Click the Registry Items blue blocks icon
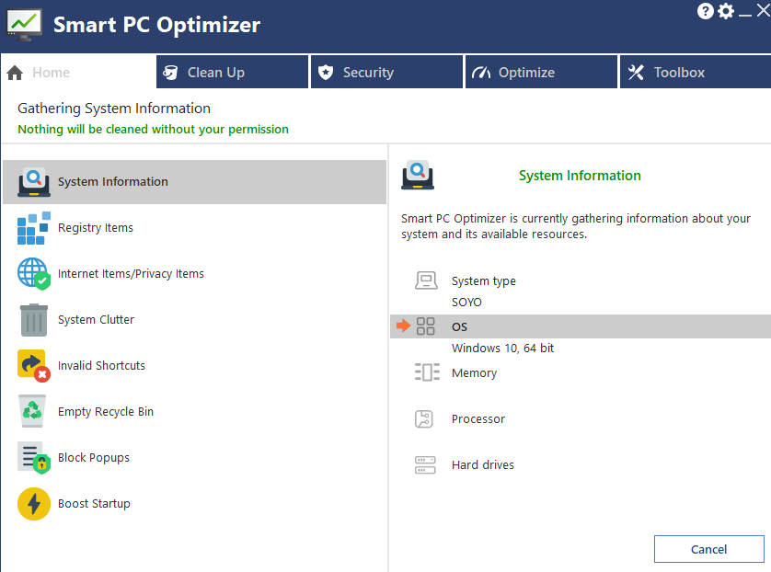 (34, 228)
